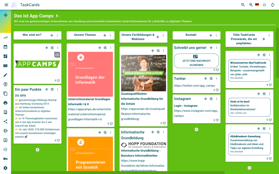
Task: Click the cloud download icon on App Camps logo
Action: [x=57, y=55]
